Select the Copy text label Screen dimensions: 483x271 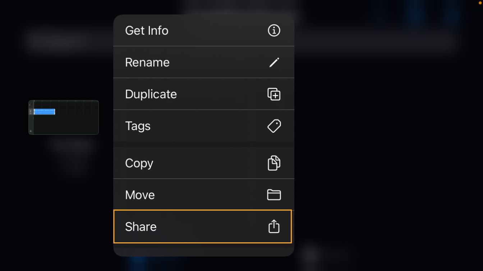(x=139, y=163)
